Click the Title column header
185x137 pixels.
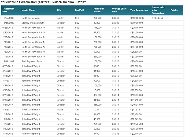click(x=59, y=10)
